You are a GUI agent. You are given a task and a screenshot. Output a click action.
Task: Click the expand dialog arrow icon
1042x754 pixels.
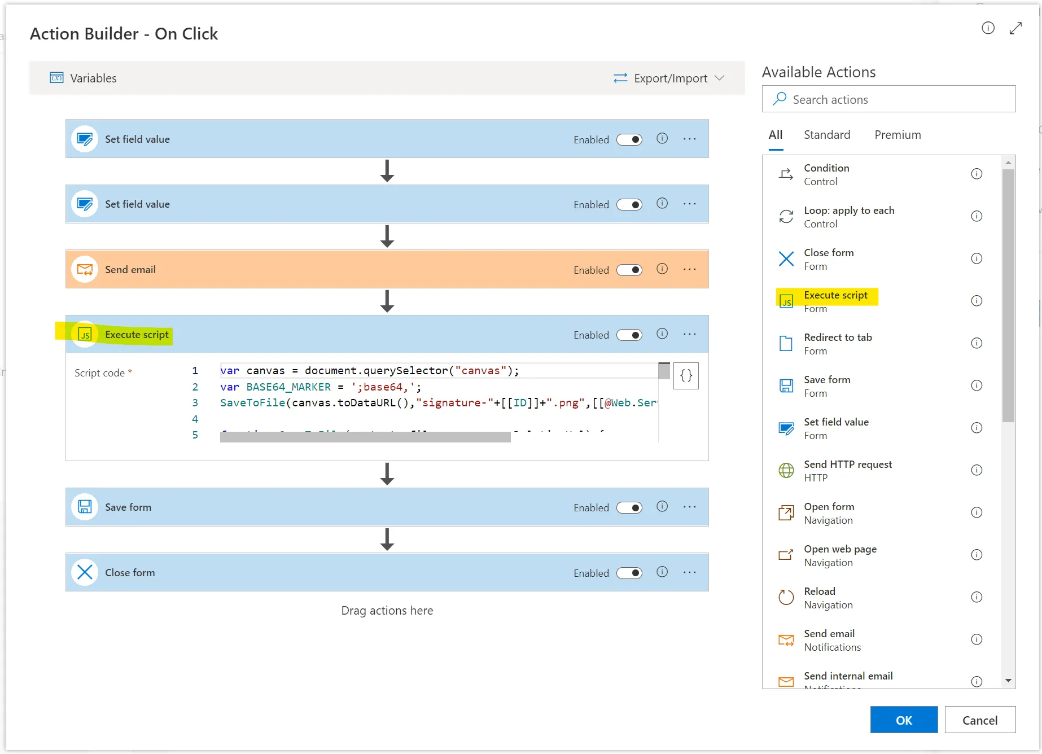[x=1015, y=28]
